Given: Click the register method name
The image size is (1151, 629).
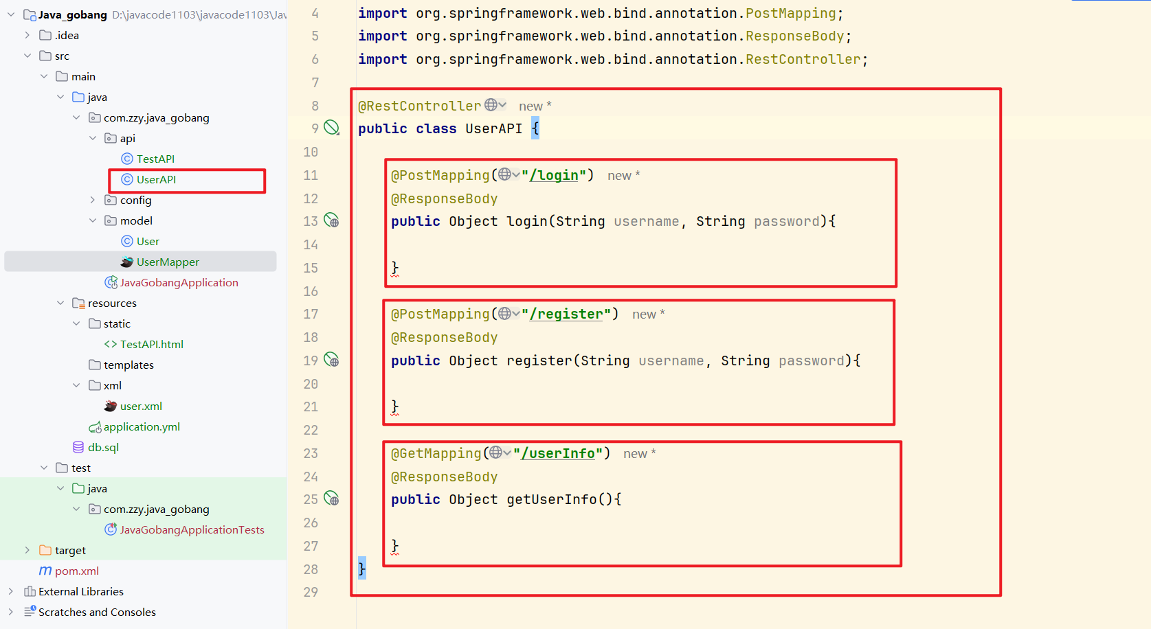Looking at the screenshot, I should pyautogui.click(x=539, y=361).
